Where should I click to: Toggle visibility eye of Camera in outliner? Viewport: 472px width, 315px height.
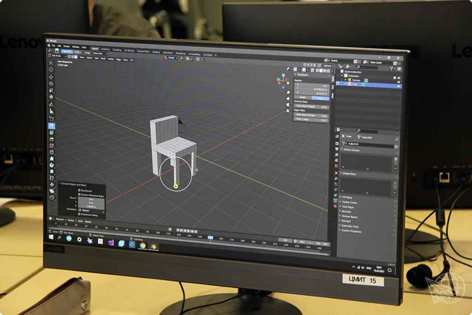tap(398, 82)
